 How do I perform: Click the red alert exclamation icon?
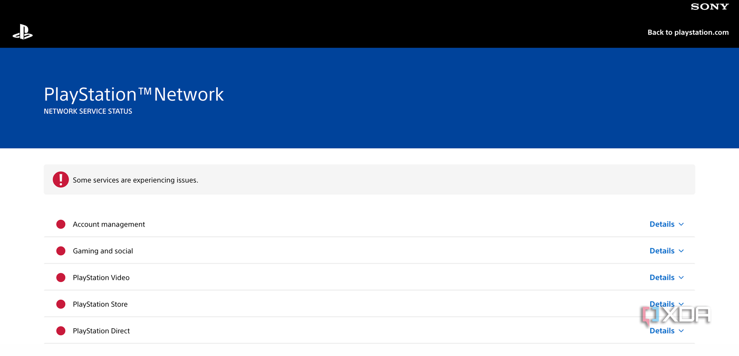60,180
